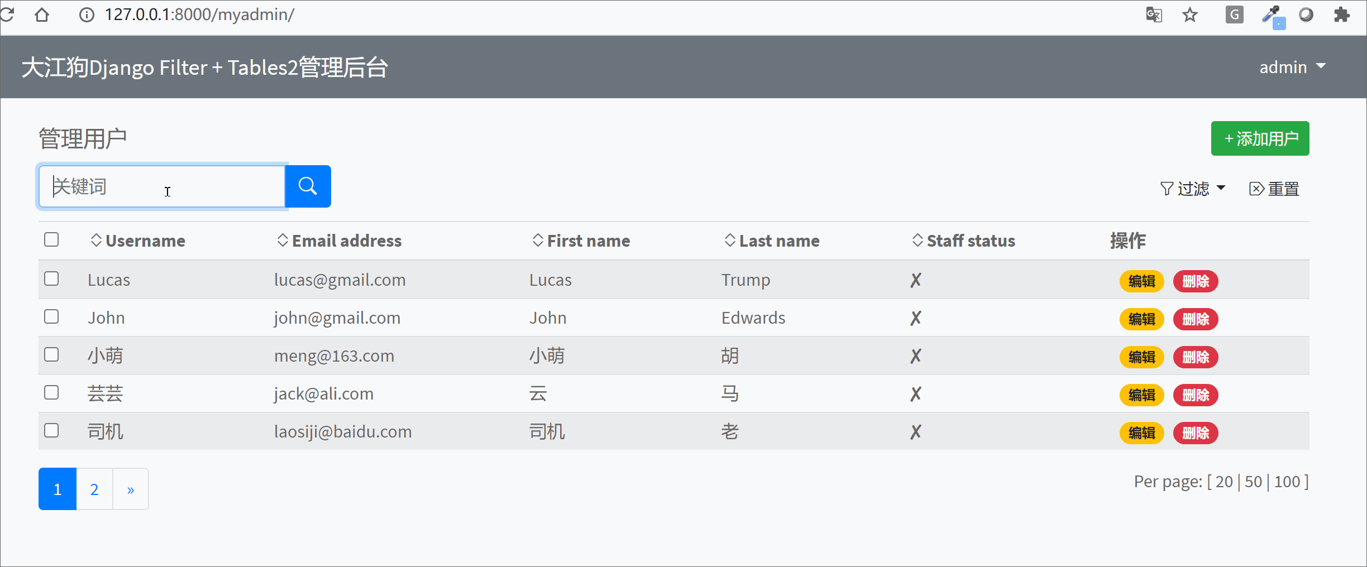Select the John row checkbox

51,316
